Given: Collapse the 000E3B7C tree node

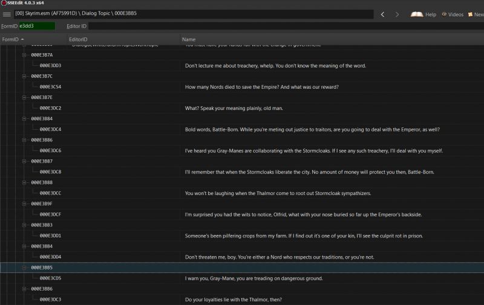Looking at the screenshot, I should pos(24,77).
